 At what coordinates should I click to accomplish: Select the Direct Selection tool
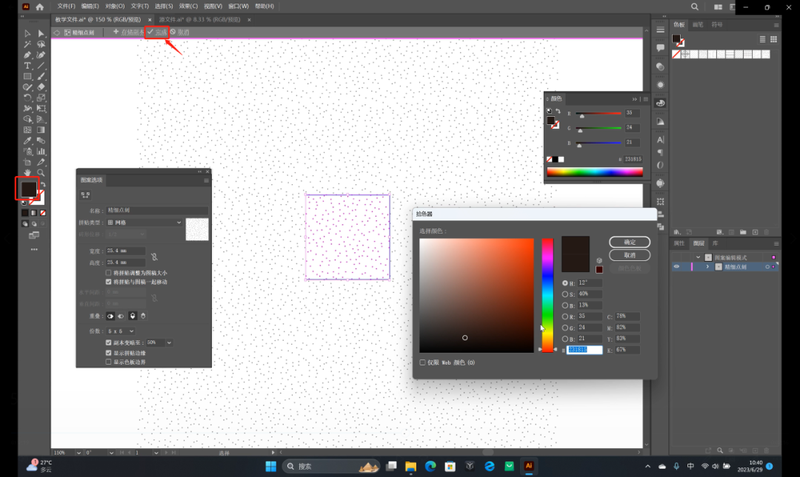[x=41, y=33]
